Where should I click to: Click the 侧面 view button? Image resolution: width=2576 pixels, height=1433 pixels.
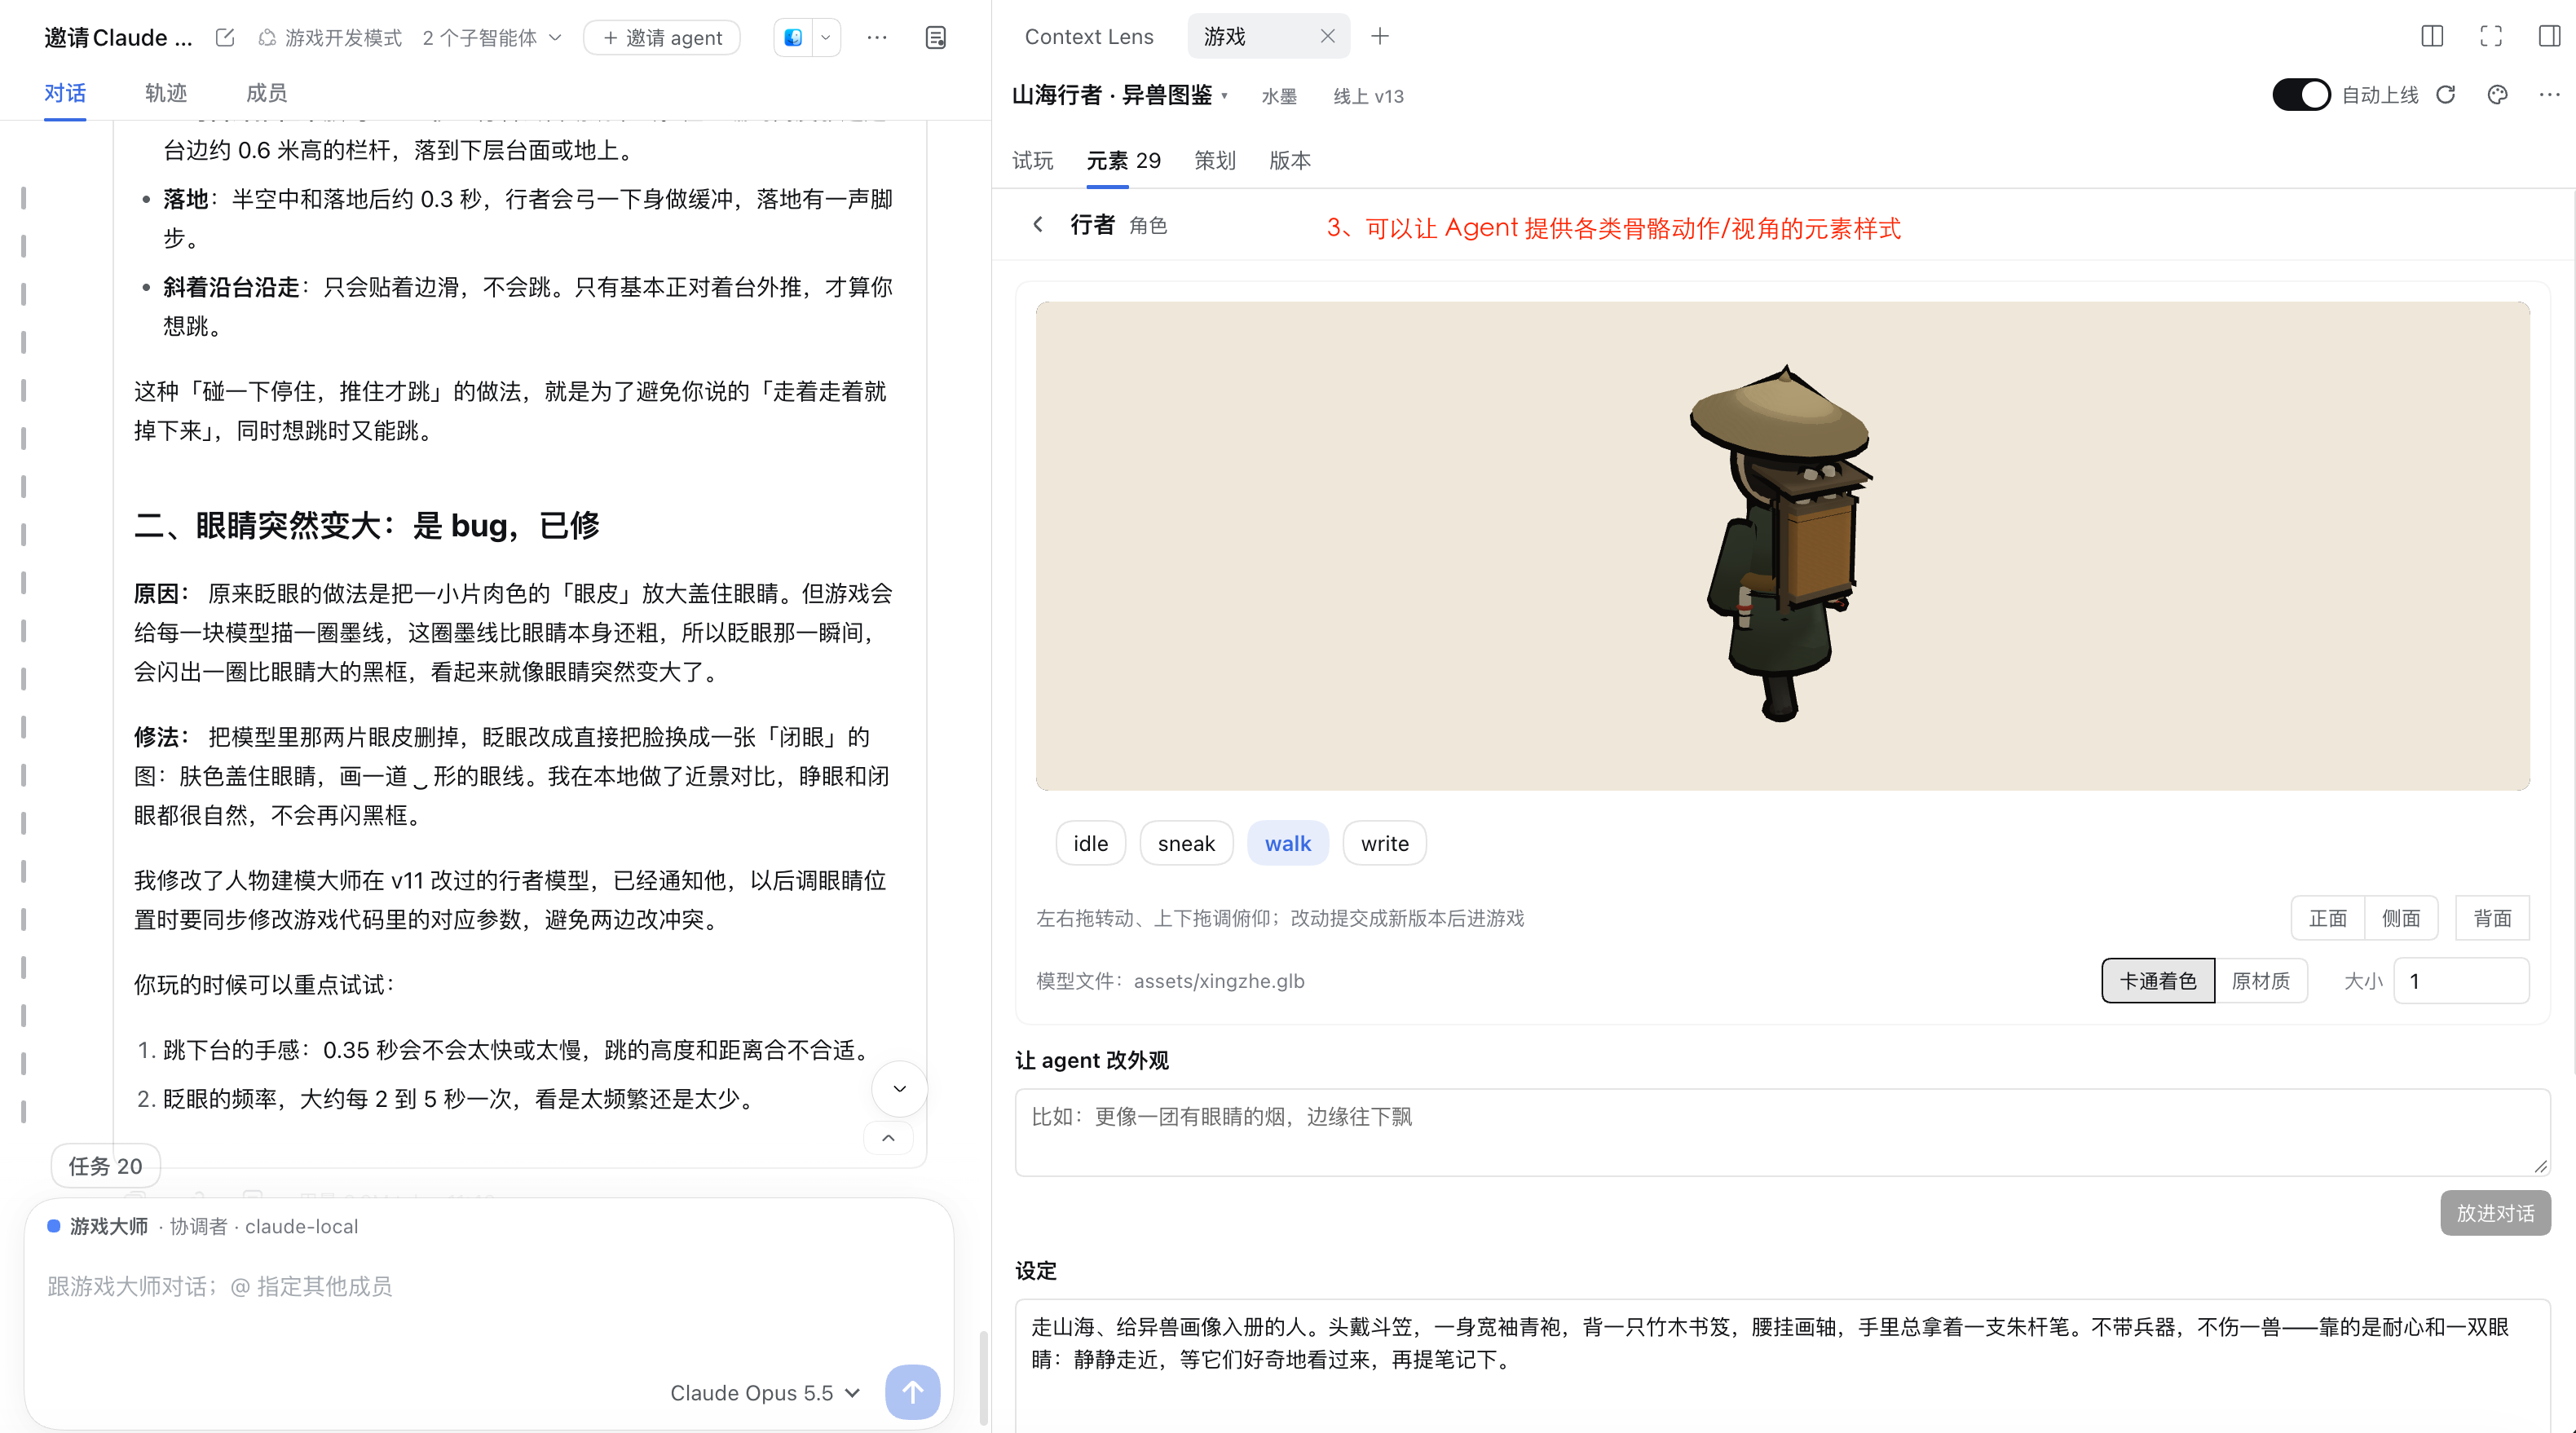2401,918
